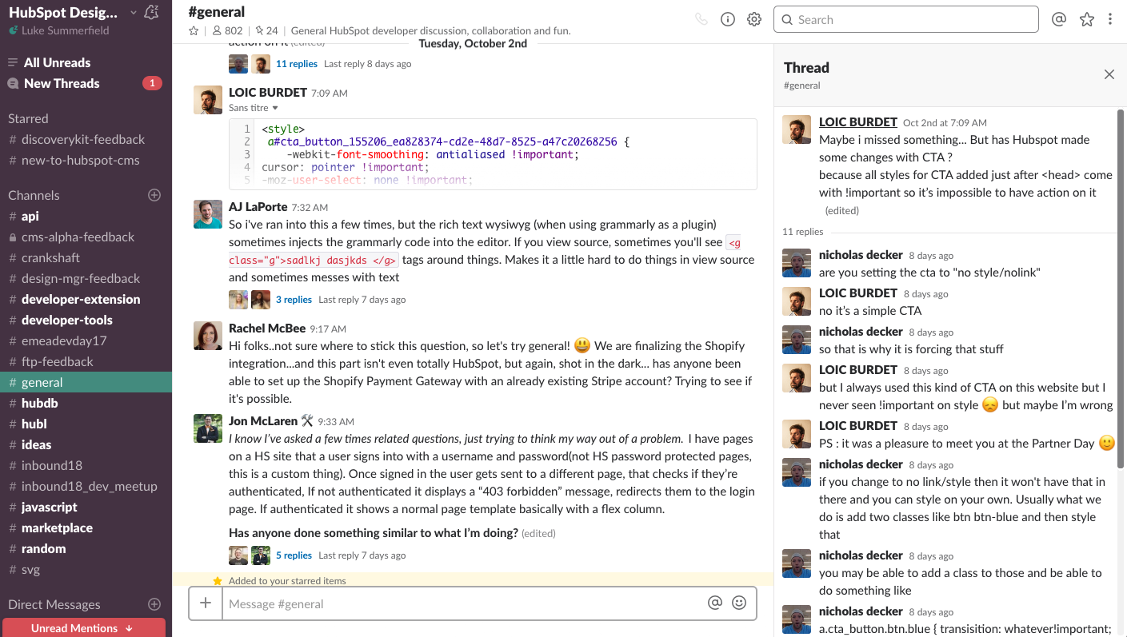Open the developer-tools channel

click(86, 320)
